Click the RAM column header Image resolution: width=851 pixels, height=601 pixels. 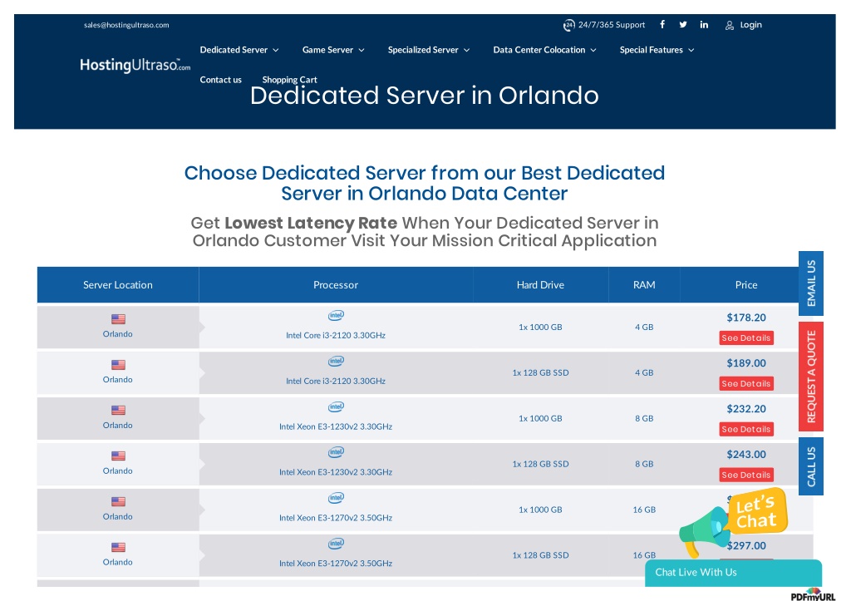point(644,285)
